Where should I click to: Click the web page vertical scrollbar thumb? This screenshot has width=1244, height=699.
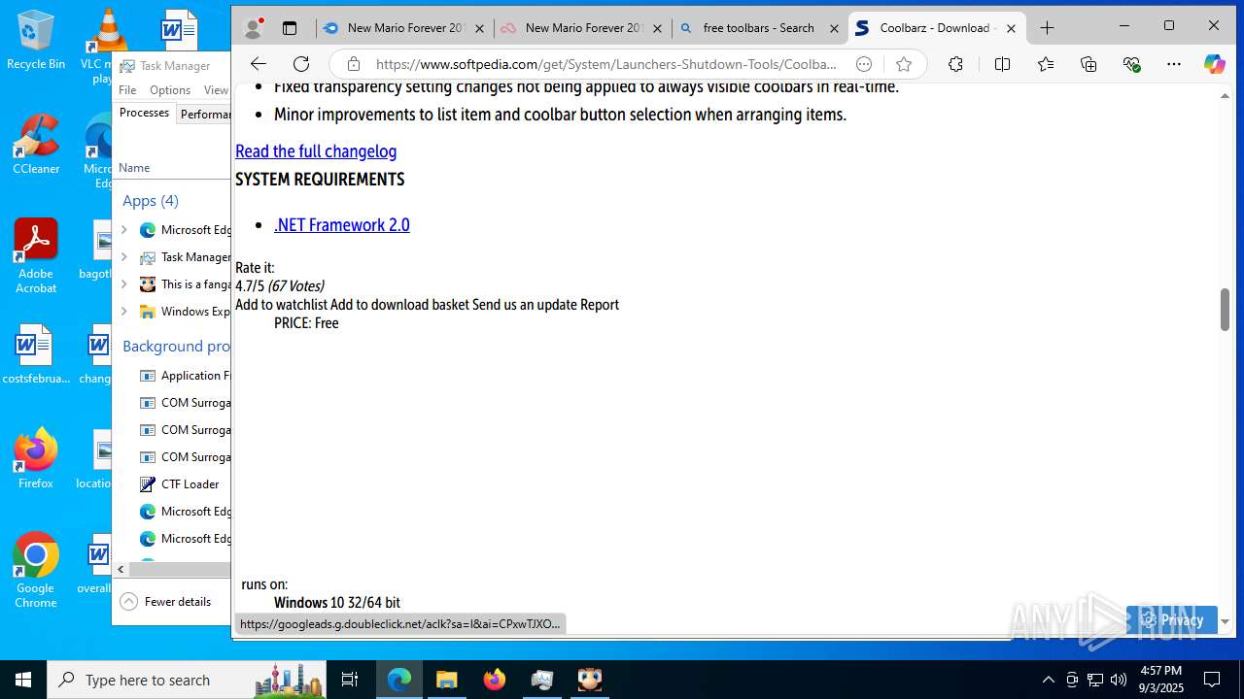coord(1225,310)
